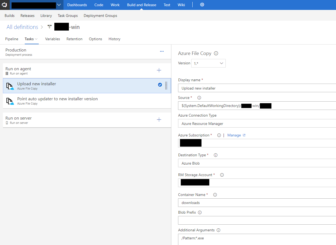Click the All definitions breadcrumb link
The width and height of the screenshot is (336, 245).
click(x=22, y=27)
